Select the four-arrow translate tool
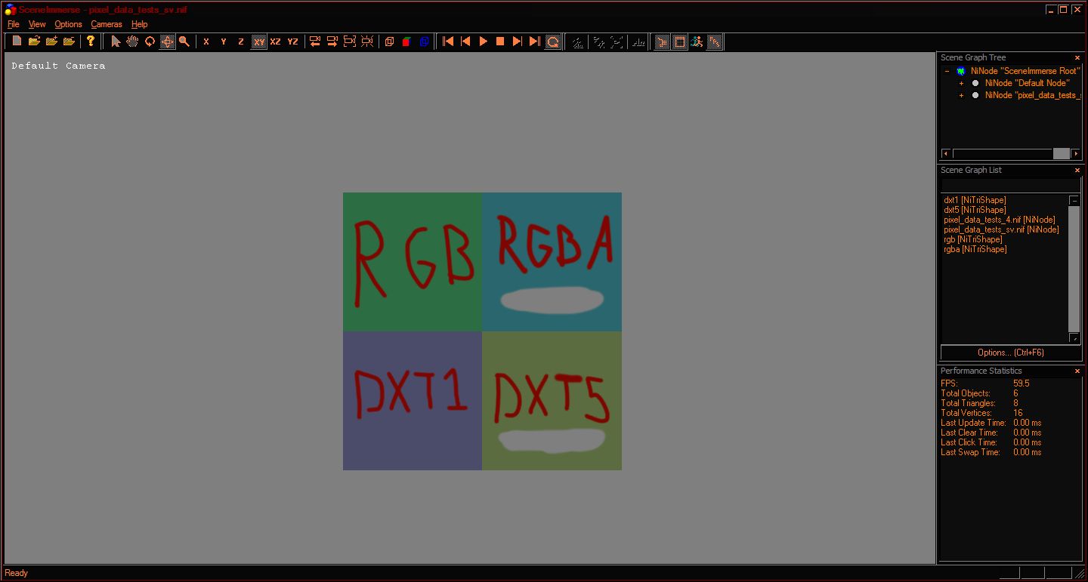 pos(167,42)
